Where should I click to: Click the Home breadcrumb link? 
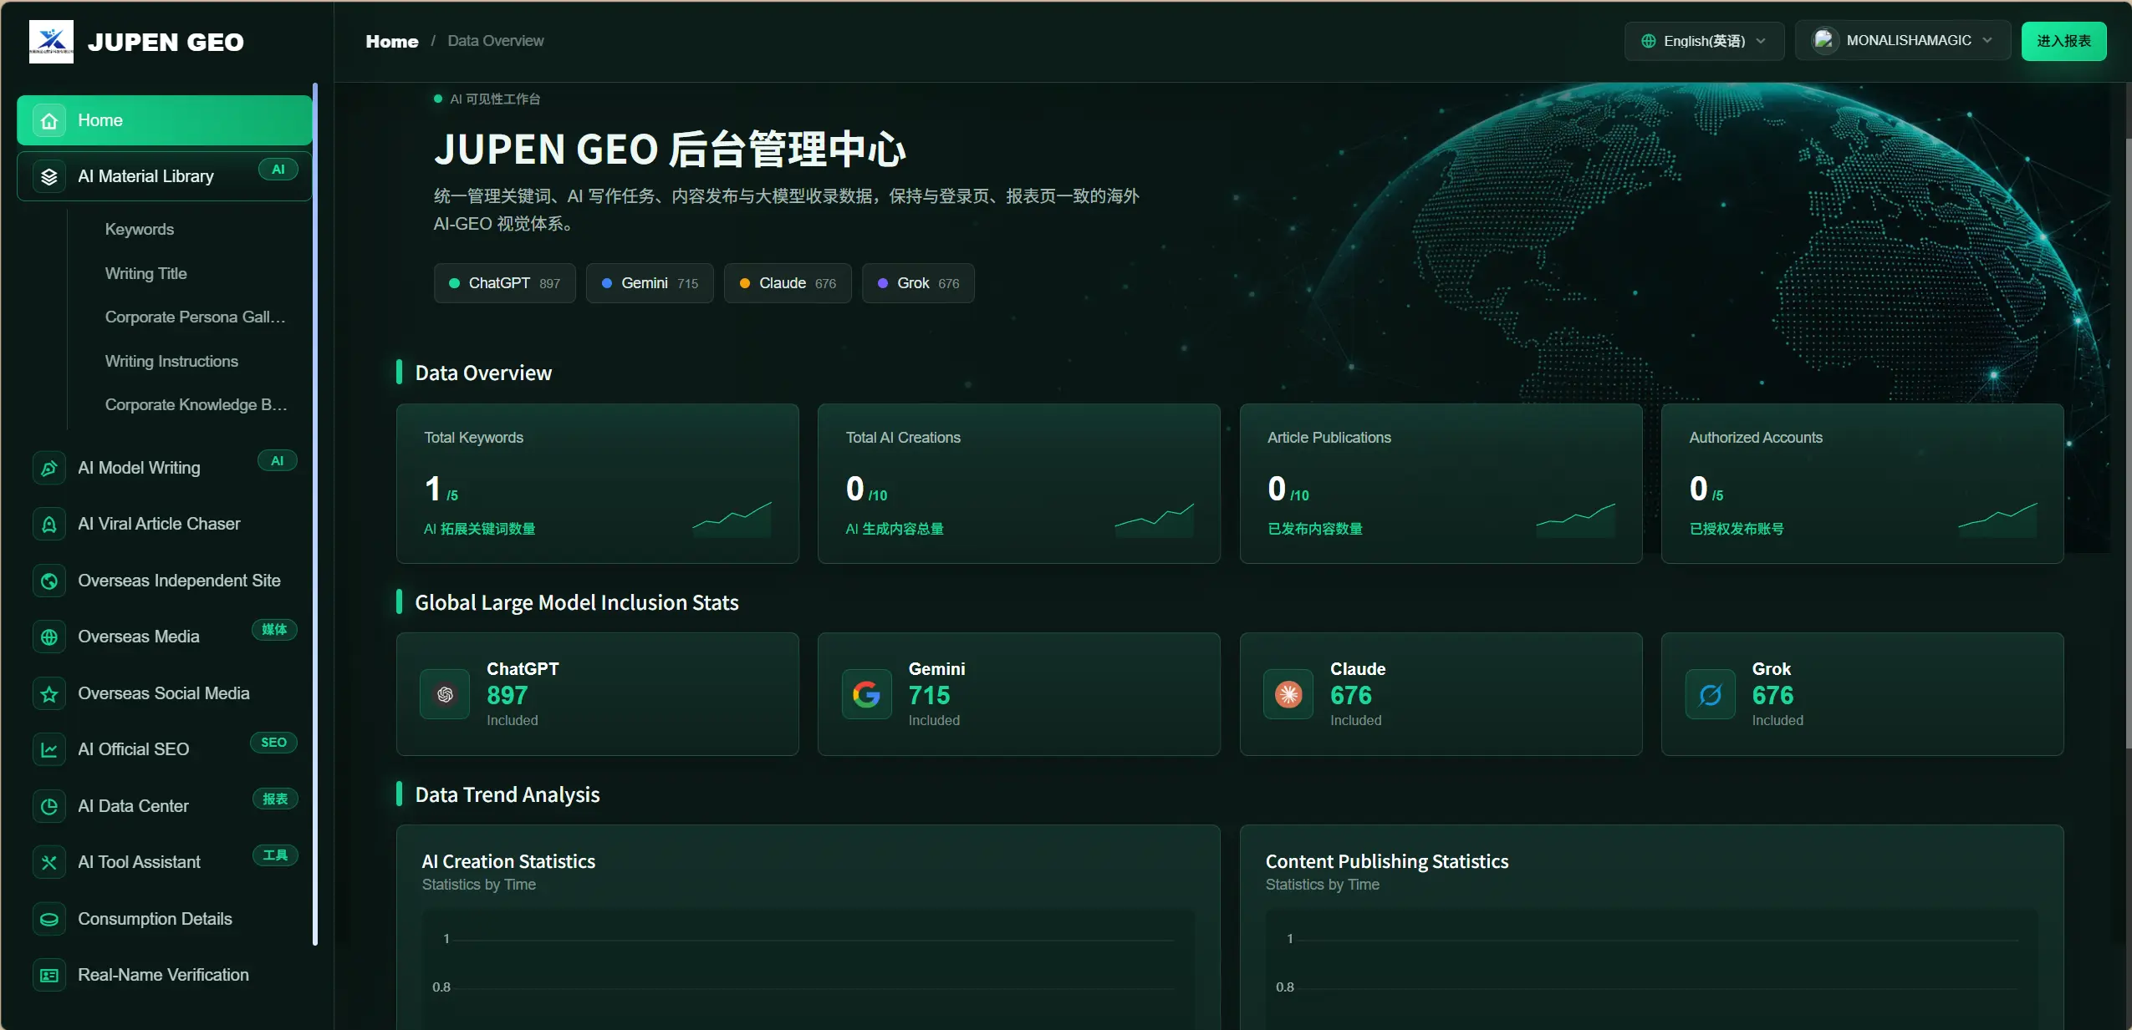pyautogui.click(x=392, y=41)
